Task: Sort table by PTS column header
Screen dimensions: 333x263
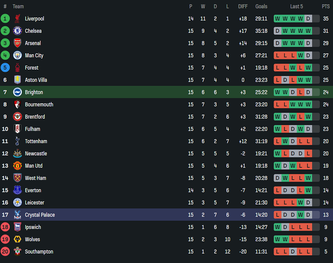Action: [x=326, y=6]
